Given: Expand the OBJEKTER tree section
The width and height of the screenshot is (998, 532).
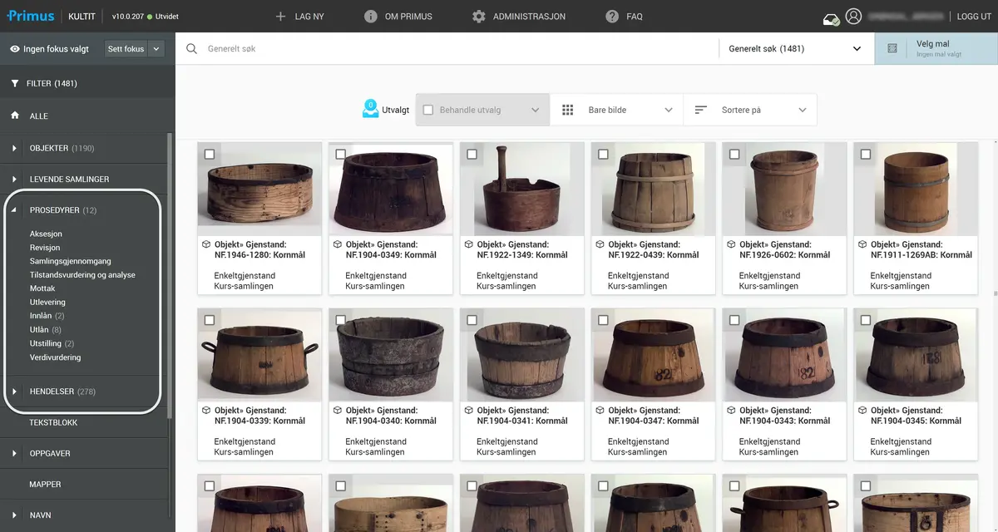Looking at the screenshot, I should click(x=15, y=149).
